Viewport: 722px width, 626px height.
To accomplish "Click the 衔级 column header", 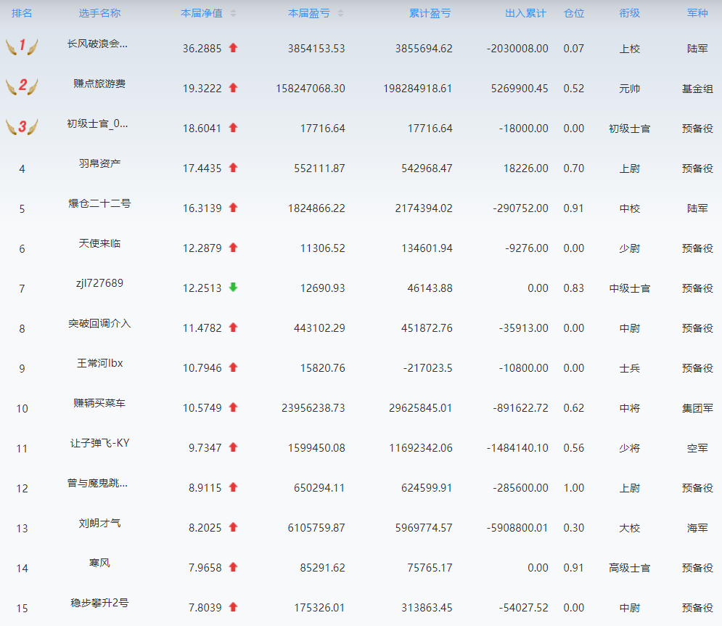I will pos(629,13).
